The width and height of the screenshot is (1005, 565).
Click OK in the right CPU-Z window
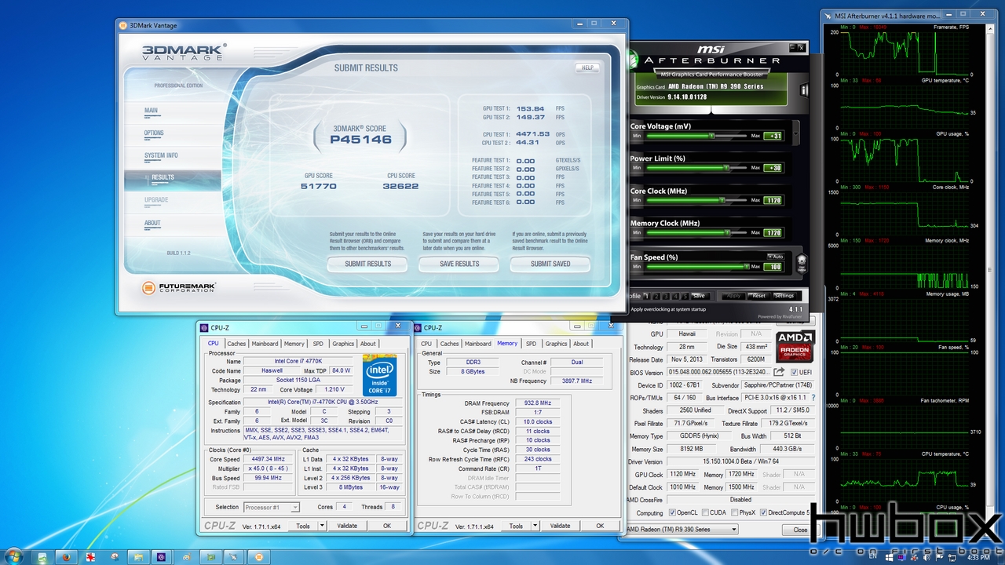(600, 526)
